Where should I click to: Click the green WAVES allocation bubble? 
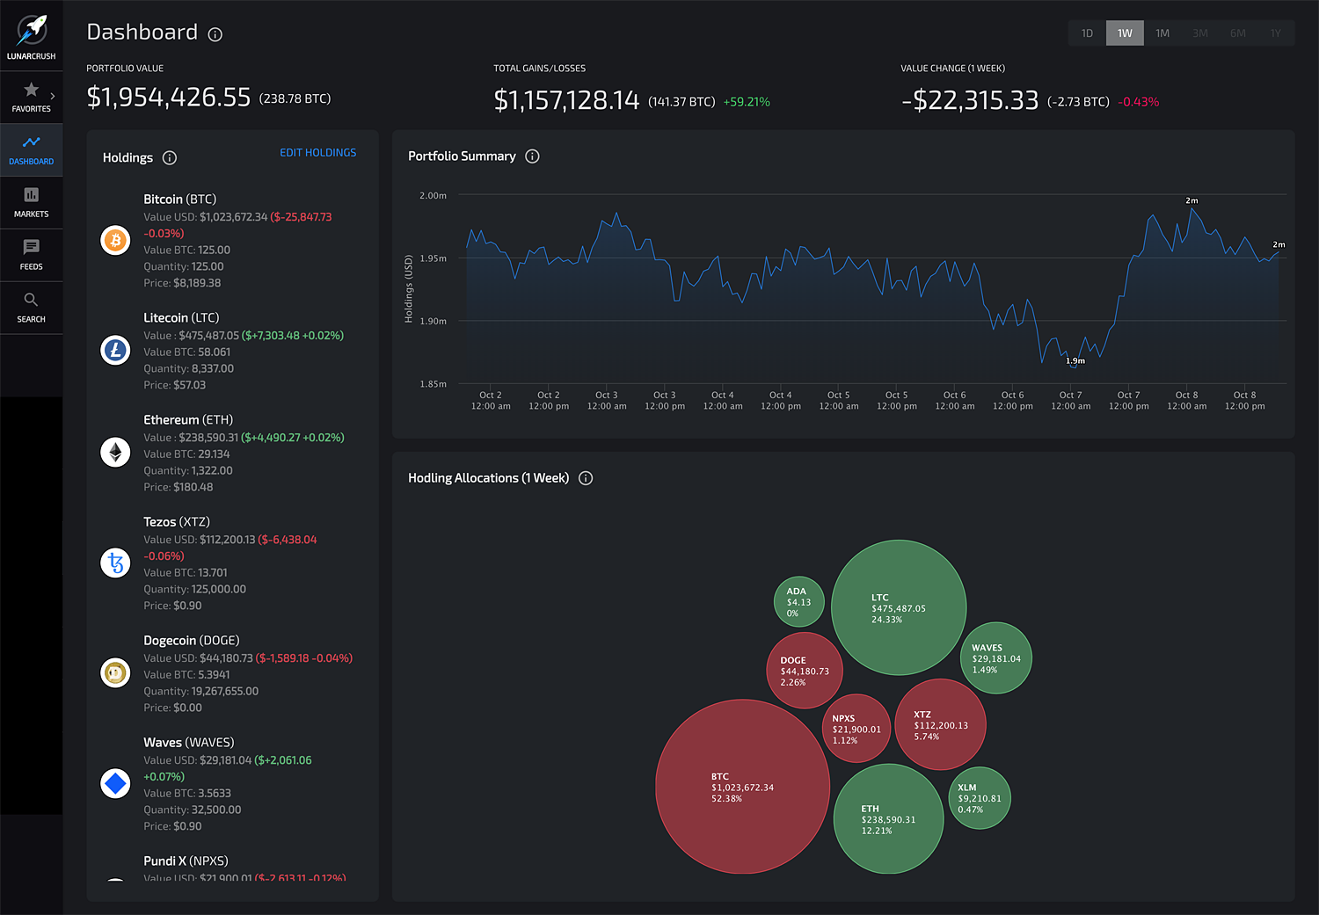(x=995, y=658)
